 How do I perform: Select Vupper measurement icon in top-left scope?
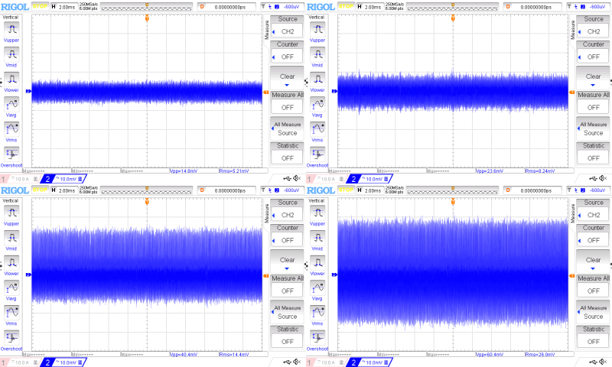[11, 29]
